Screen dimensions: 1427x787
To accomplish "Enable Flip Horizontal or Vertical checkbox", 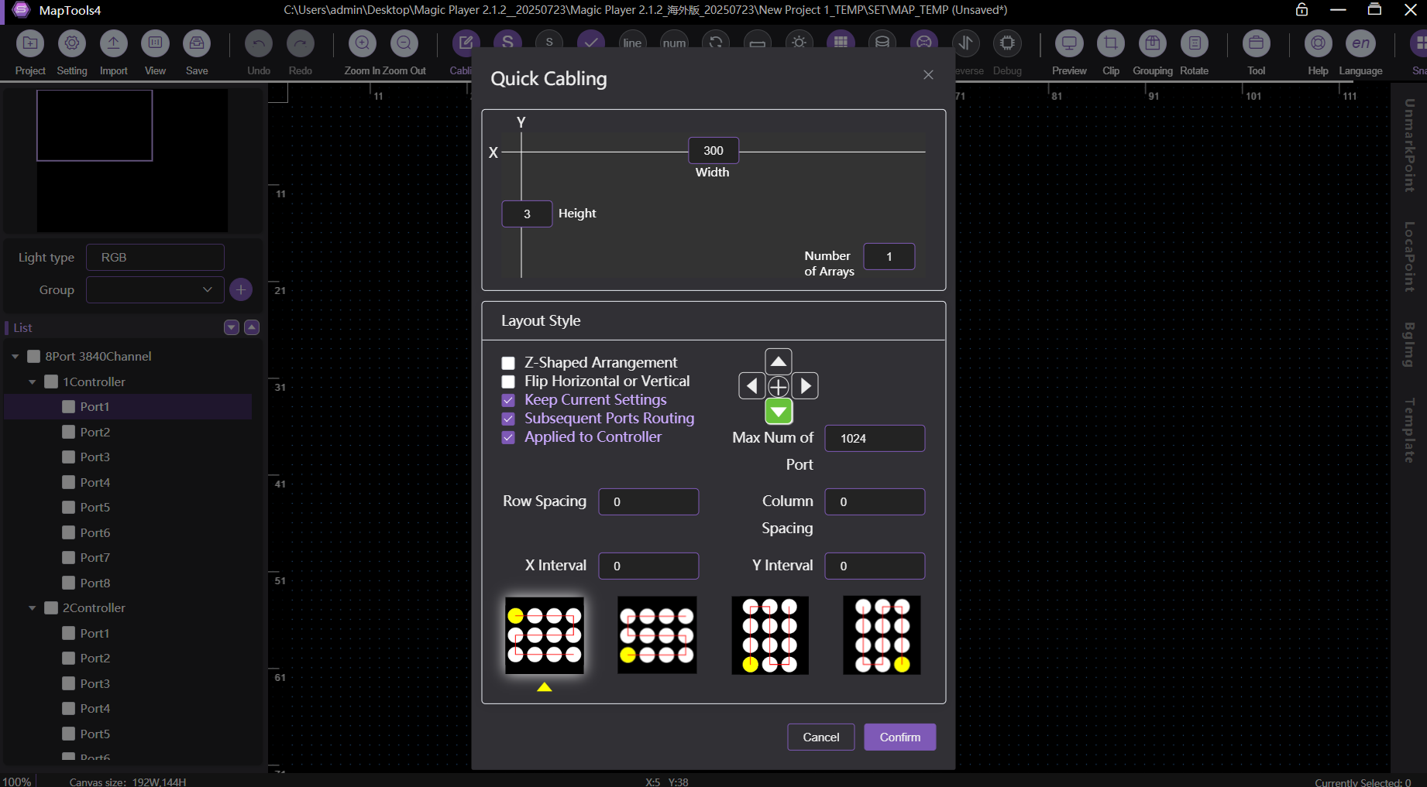I will point(508,382).
